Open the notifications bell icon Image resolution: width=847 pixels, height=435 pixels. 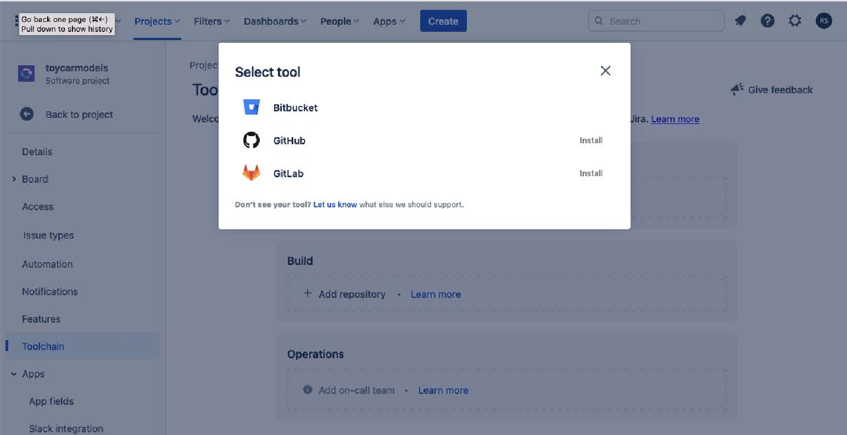click(740, 21)
